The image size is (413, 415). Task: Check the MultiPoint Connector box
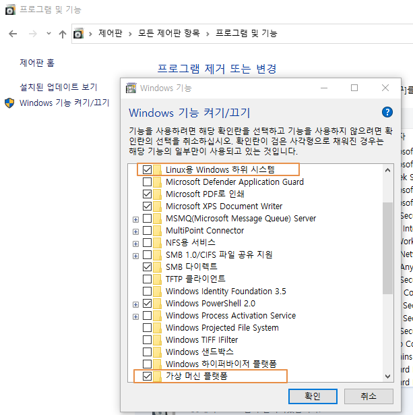pos(147,231)
